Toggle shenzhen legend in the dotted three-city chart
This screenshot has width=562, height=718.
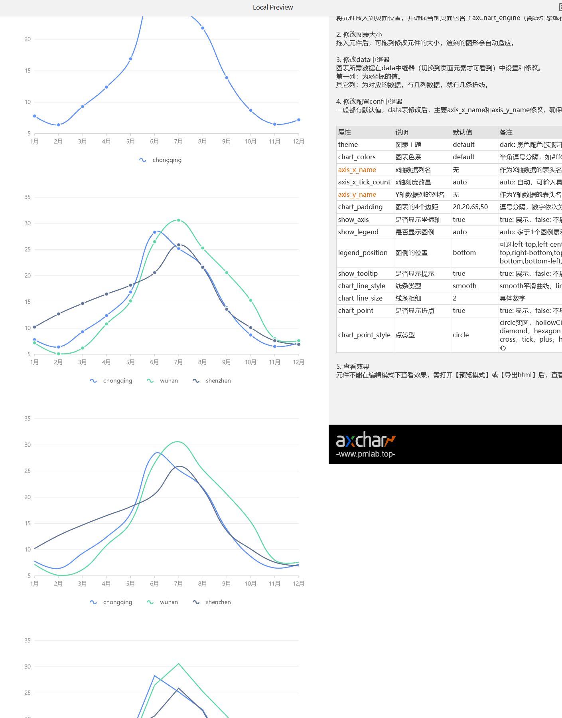[211, 381]
